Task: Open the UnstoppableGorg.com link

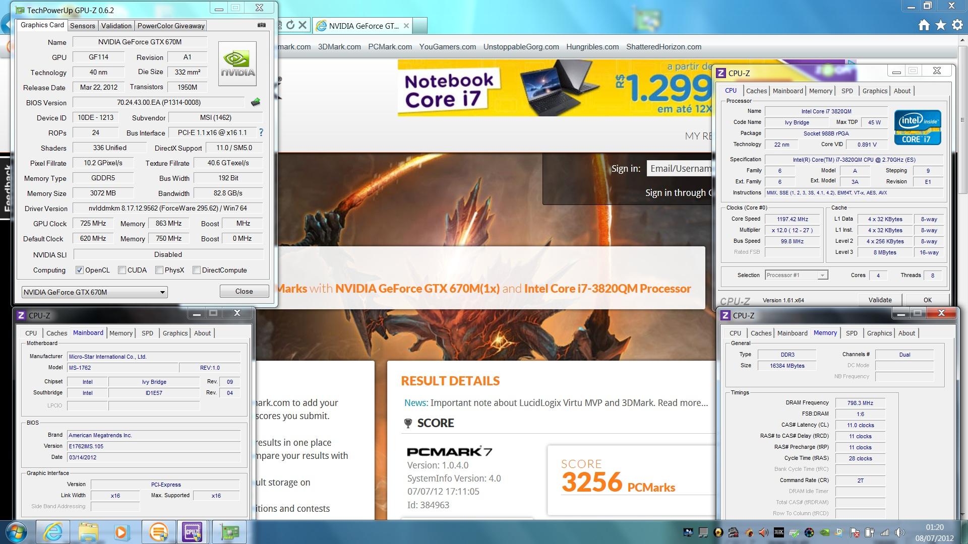Action: [521, 47]
